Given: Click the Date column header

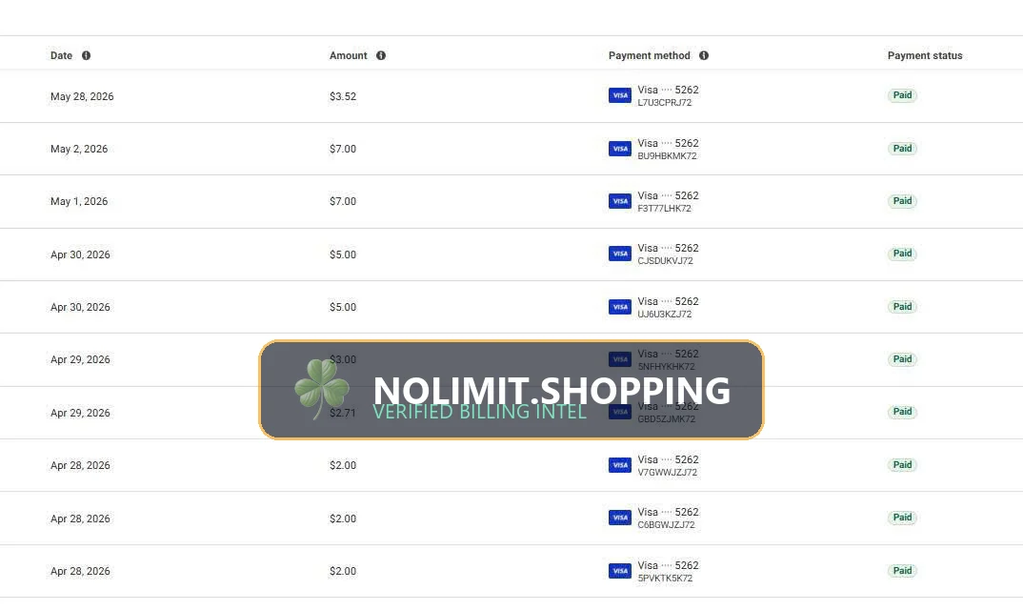Looking at the screenshot, I should coord(61,55).
